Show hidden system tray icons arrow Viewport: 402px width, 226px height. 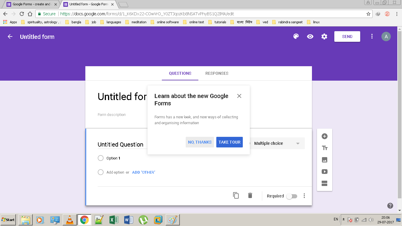343,220
